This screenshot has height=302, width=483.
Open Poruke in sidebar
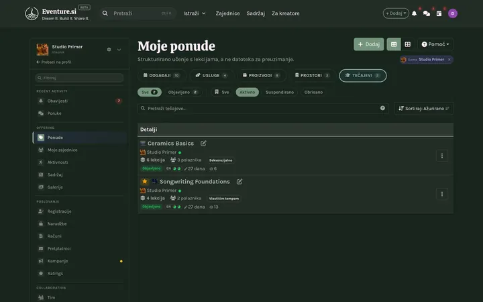coord(79,113)
